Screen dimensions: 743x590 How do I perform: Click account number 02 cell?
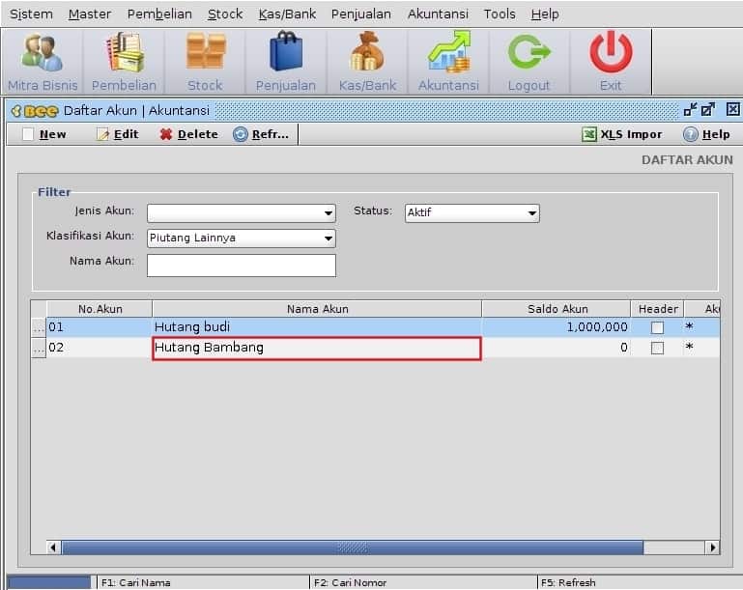[x=100, y=348]
